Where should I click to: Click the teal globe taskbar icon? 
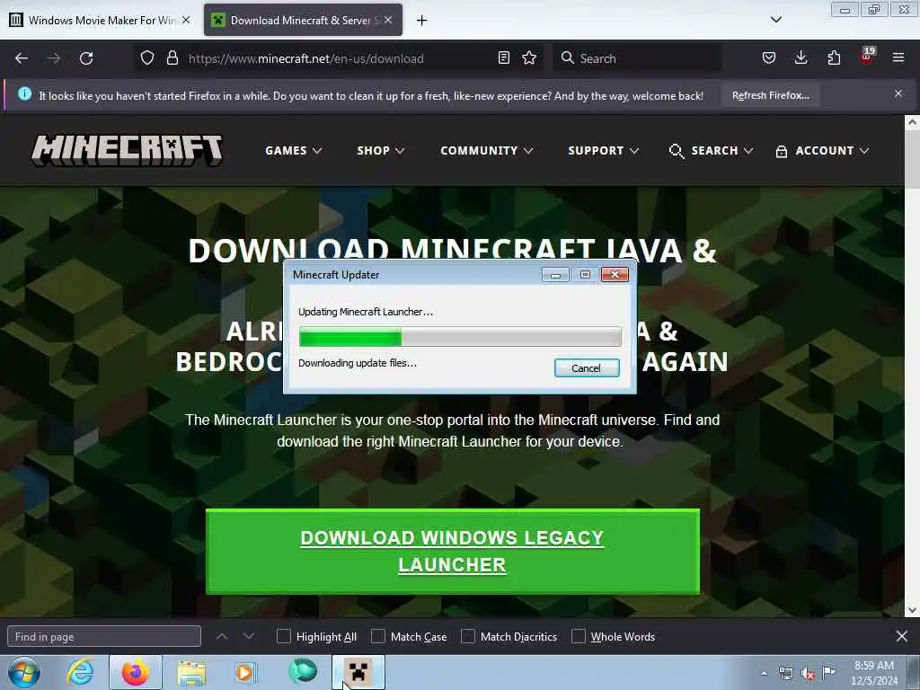tap(303, 671)
